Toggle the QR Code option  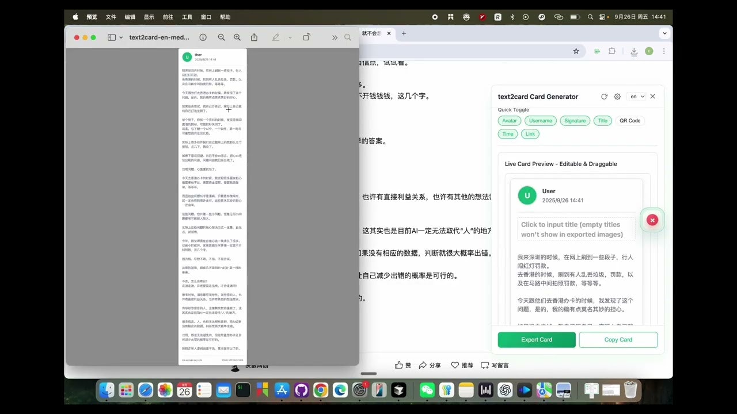click(630, 121)
